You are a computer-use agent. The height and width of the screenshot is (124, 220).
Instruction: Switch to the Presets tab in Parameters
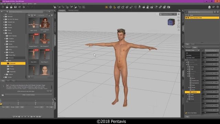[x=188, y=48]
